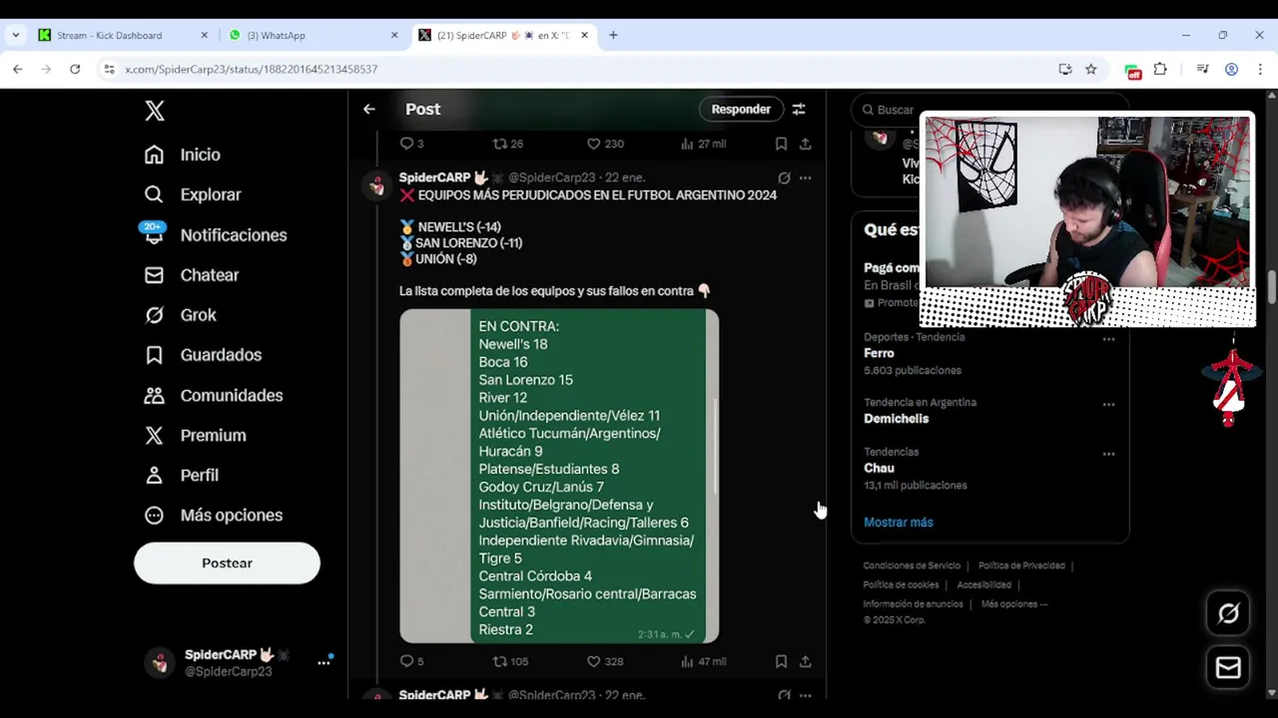Share the equipos perjudicados post

pyautogui.click(x=805, y=661)
